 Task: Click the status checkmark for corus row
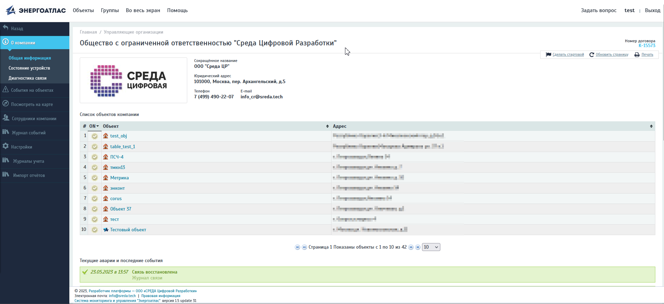tap(95, 199)
